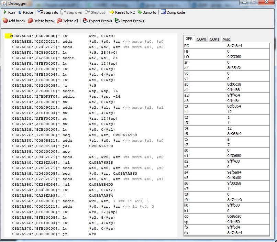Click the Import Breaks icon
Viewport: 277px width, 242px height.
117,21
